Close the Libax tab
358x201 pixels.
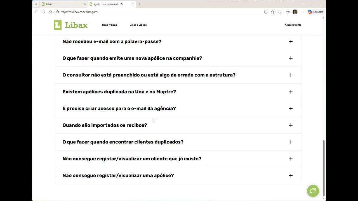pyautogui.click(x=84, y=4)
